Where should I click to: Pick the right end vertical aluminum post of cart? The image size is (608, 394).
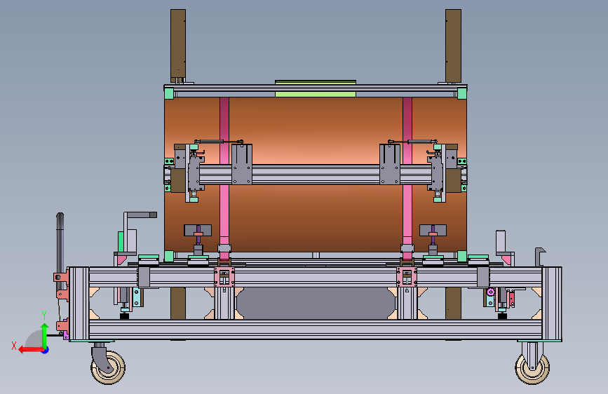(x=552, y=304)
